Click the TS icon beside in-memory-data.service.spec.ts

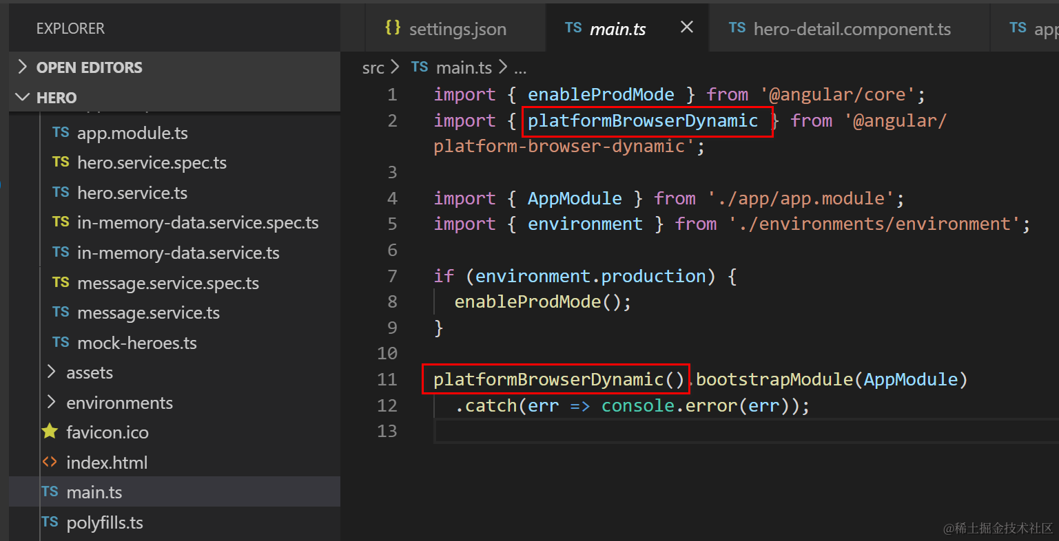[61, 222]
